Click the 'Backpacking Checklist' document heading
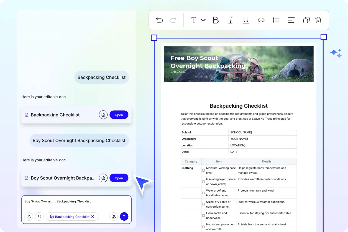 tap(239, 106)
